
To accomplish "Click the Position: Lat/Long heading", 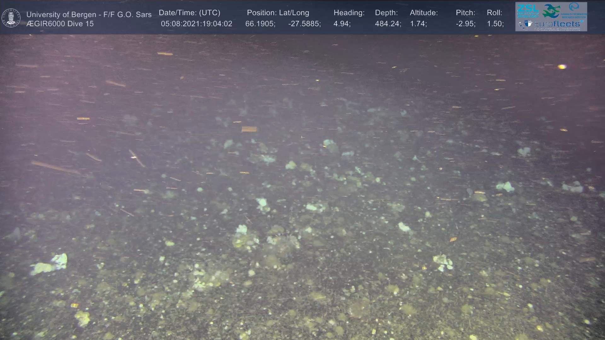I will (278, 13).
